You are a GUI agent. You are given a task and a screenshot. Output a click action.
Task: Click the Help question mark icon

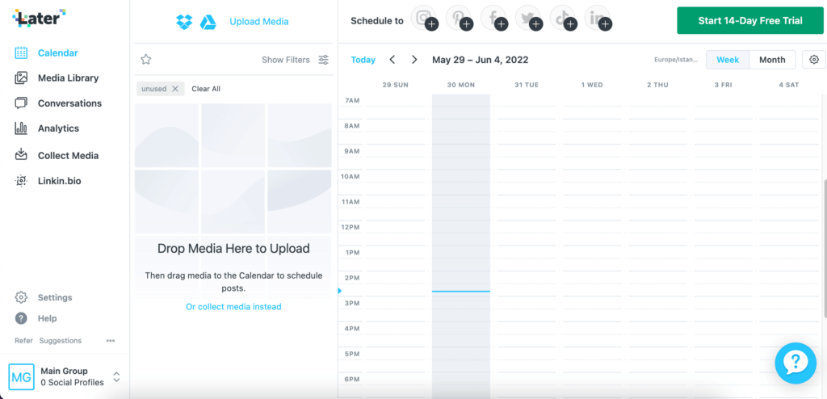point(21,318)
